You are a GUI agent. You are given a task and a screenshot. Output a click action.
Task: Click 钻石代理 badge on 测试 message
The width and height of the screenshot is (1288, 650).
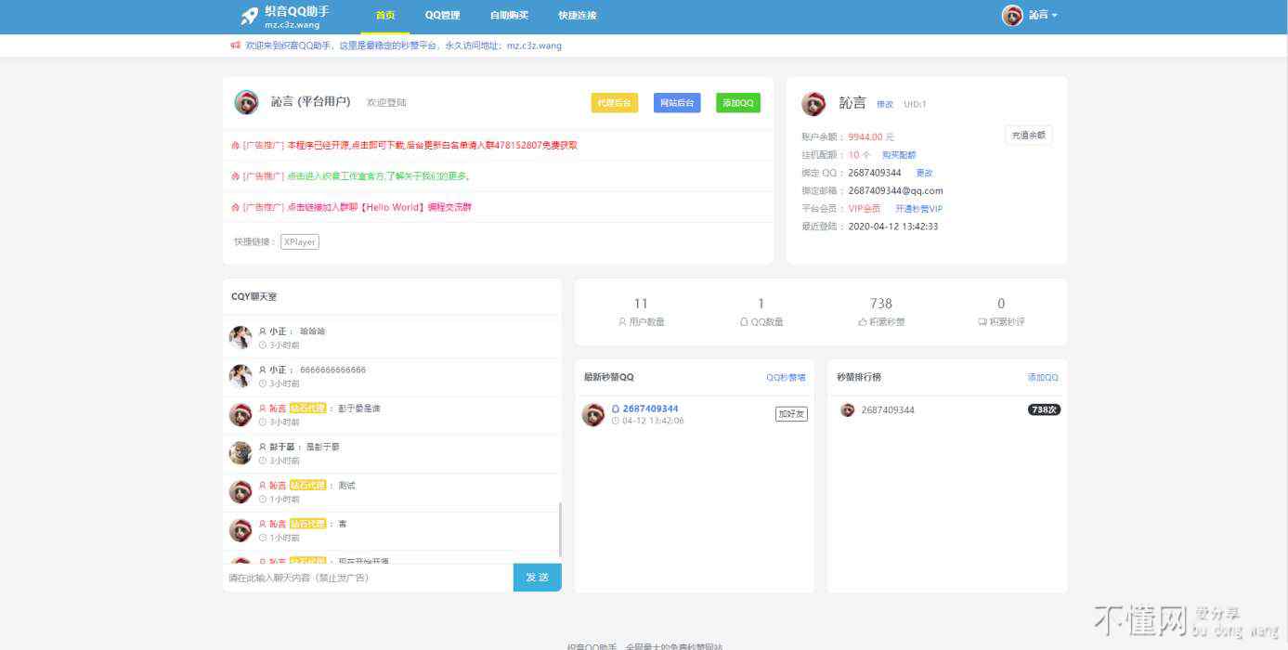coord(308,486)
